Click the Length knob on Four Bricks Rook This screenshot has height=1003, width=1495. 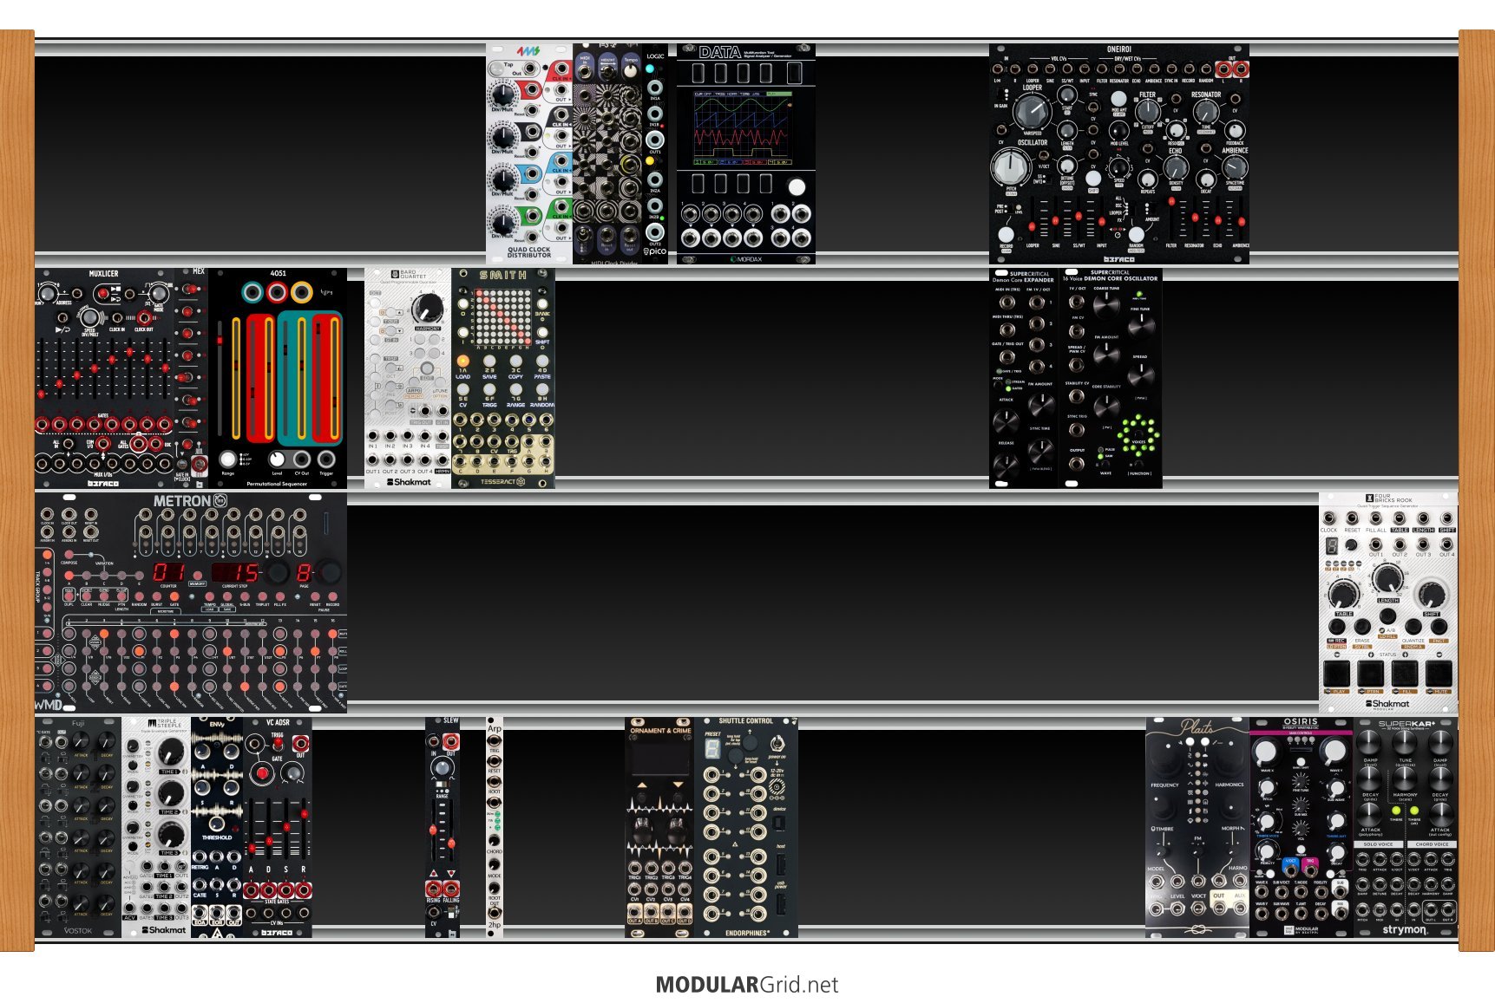pos(1387,578)
